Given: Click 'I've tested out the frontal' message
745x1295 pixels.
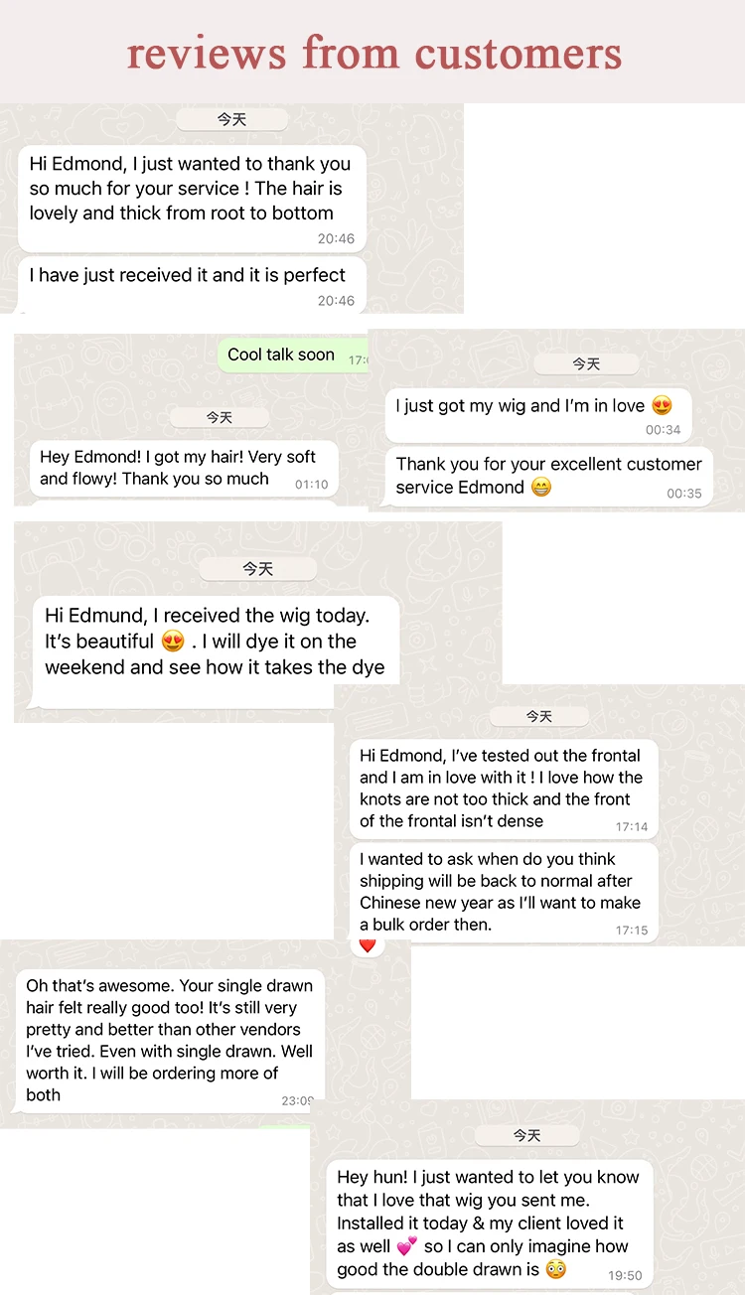Looking at the screenshot, I should 503,788.
